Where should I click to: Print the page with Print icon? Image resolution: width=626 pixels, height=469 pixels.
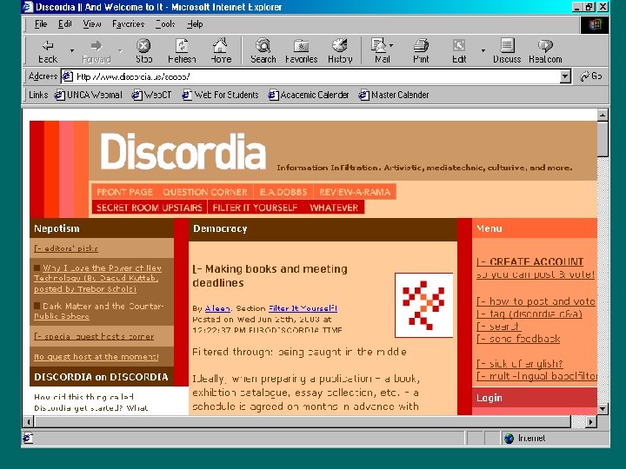(x=421, y=51)
